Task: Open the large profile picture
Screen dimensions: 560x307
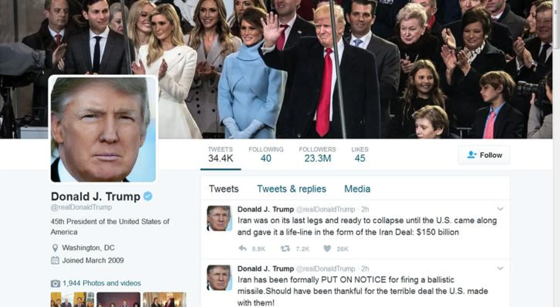Action: click(103, 129)
